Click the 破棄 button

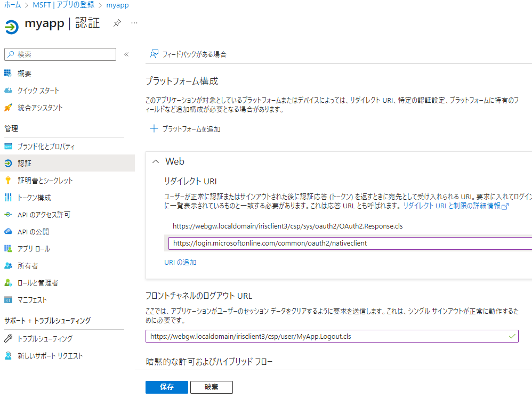(212, 387)
